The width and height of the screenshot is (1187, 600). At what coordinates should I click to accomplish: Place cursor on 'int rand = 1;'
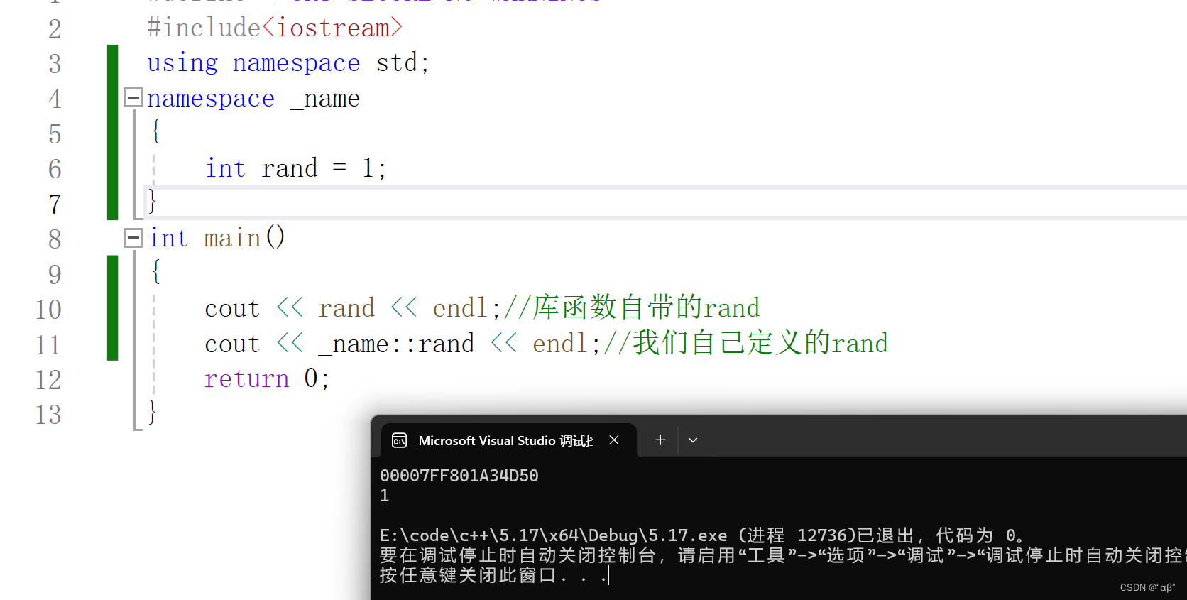(x=295, y=168)
